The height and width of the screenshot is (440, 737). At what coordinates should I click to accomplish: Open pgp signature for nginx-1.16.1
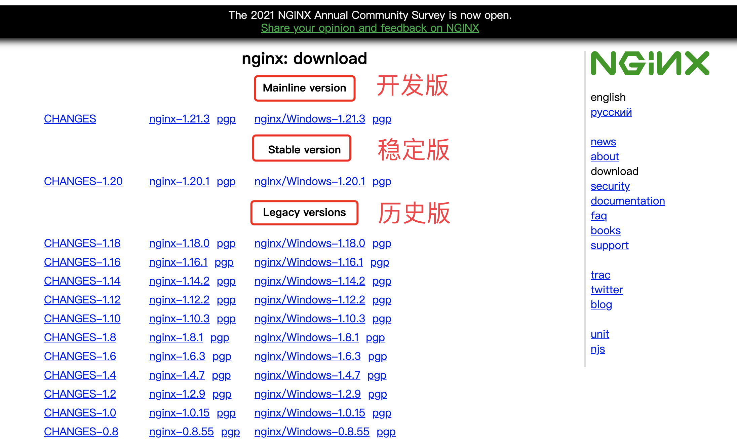point(224,262)
